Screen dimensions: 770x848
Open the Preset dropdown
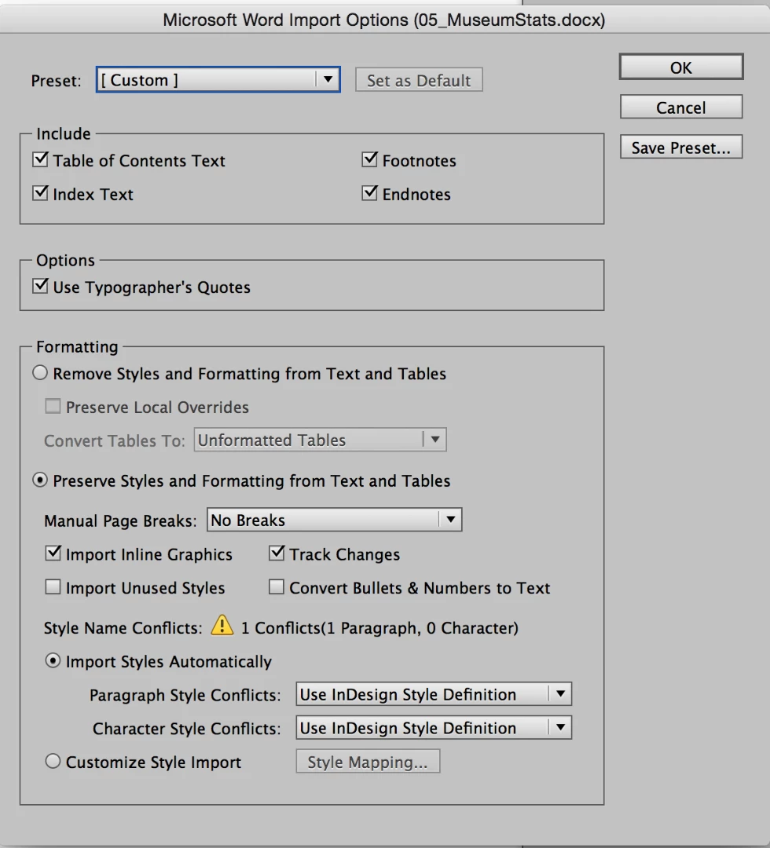click(218, 80)
